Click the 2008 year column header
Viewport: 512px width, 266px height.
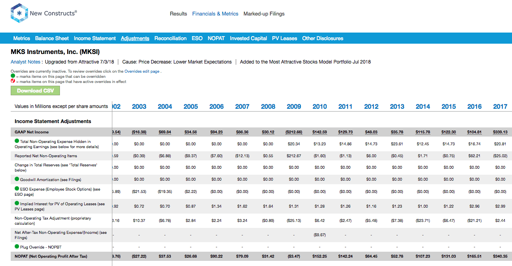click(268, 106)
